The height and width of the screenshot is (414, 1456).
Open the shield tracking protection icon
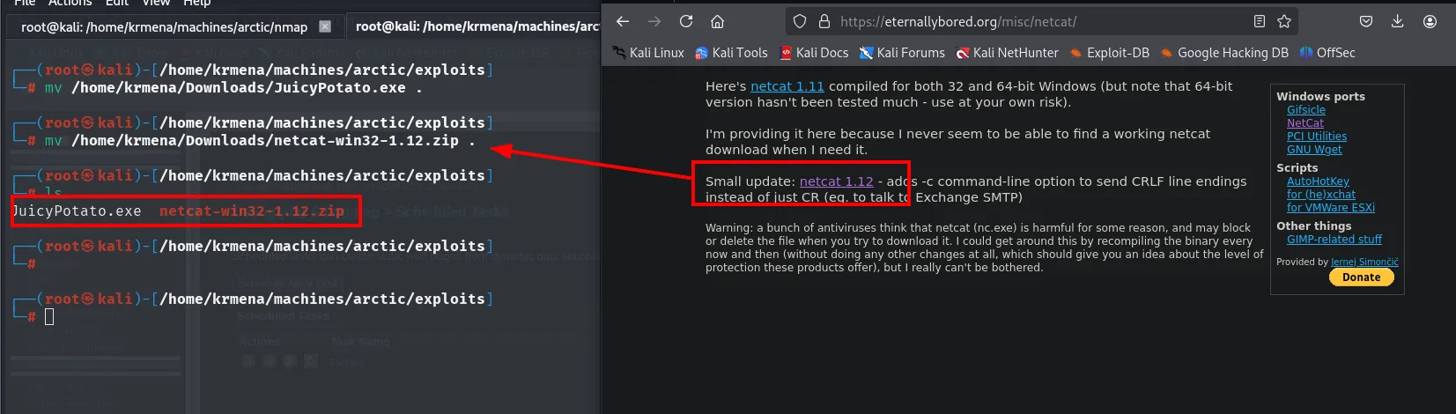(800, 21)
